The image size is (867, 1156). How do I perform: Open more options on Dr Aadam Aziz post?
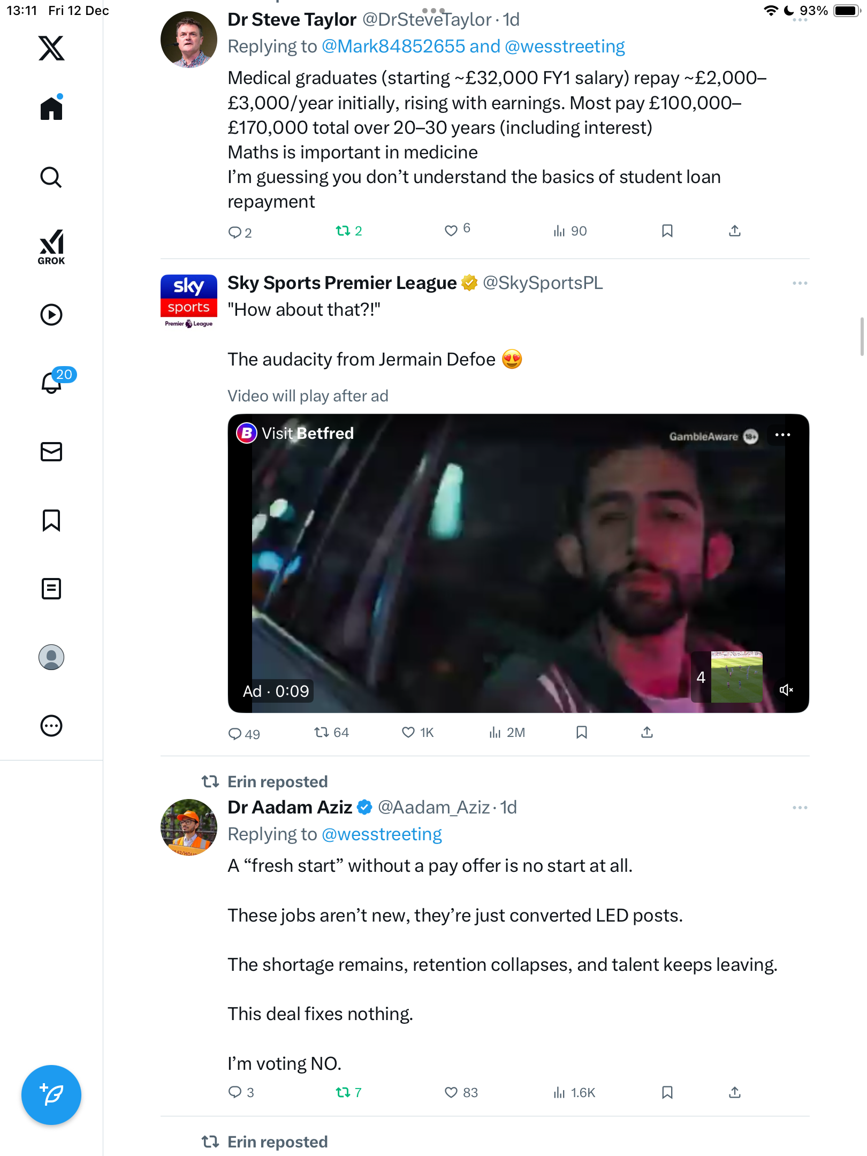[x=800, y=808]
